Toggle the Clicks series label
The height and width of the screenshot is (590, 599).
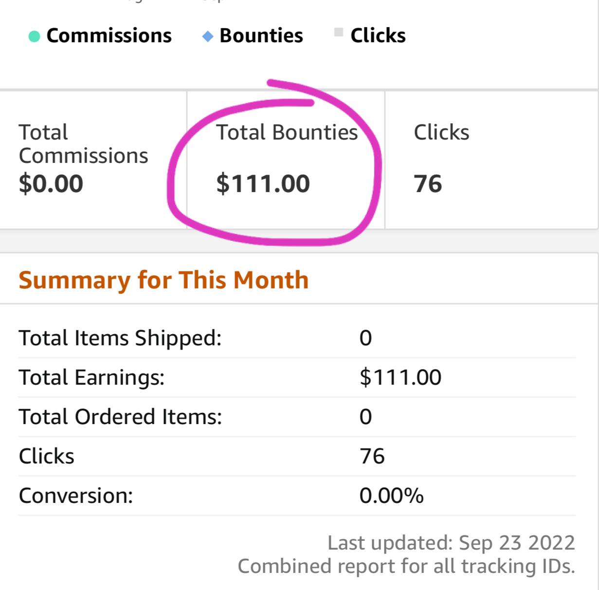[378, 36]
